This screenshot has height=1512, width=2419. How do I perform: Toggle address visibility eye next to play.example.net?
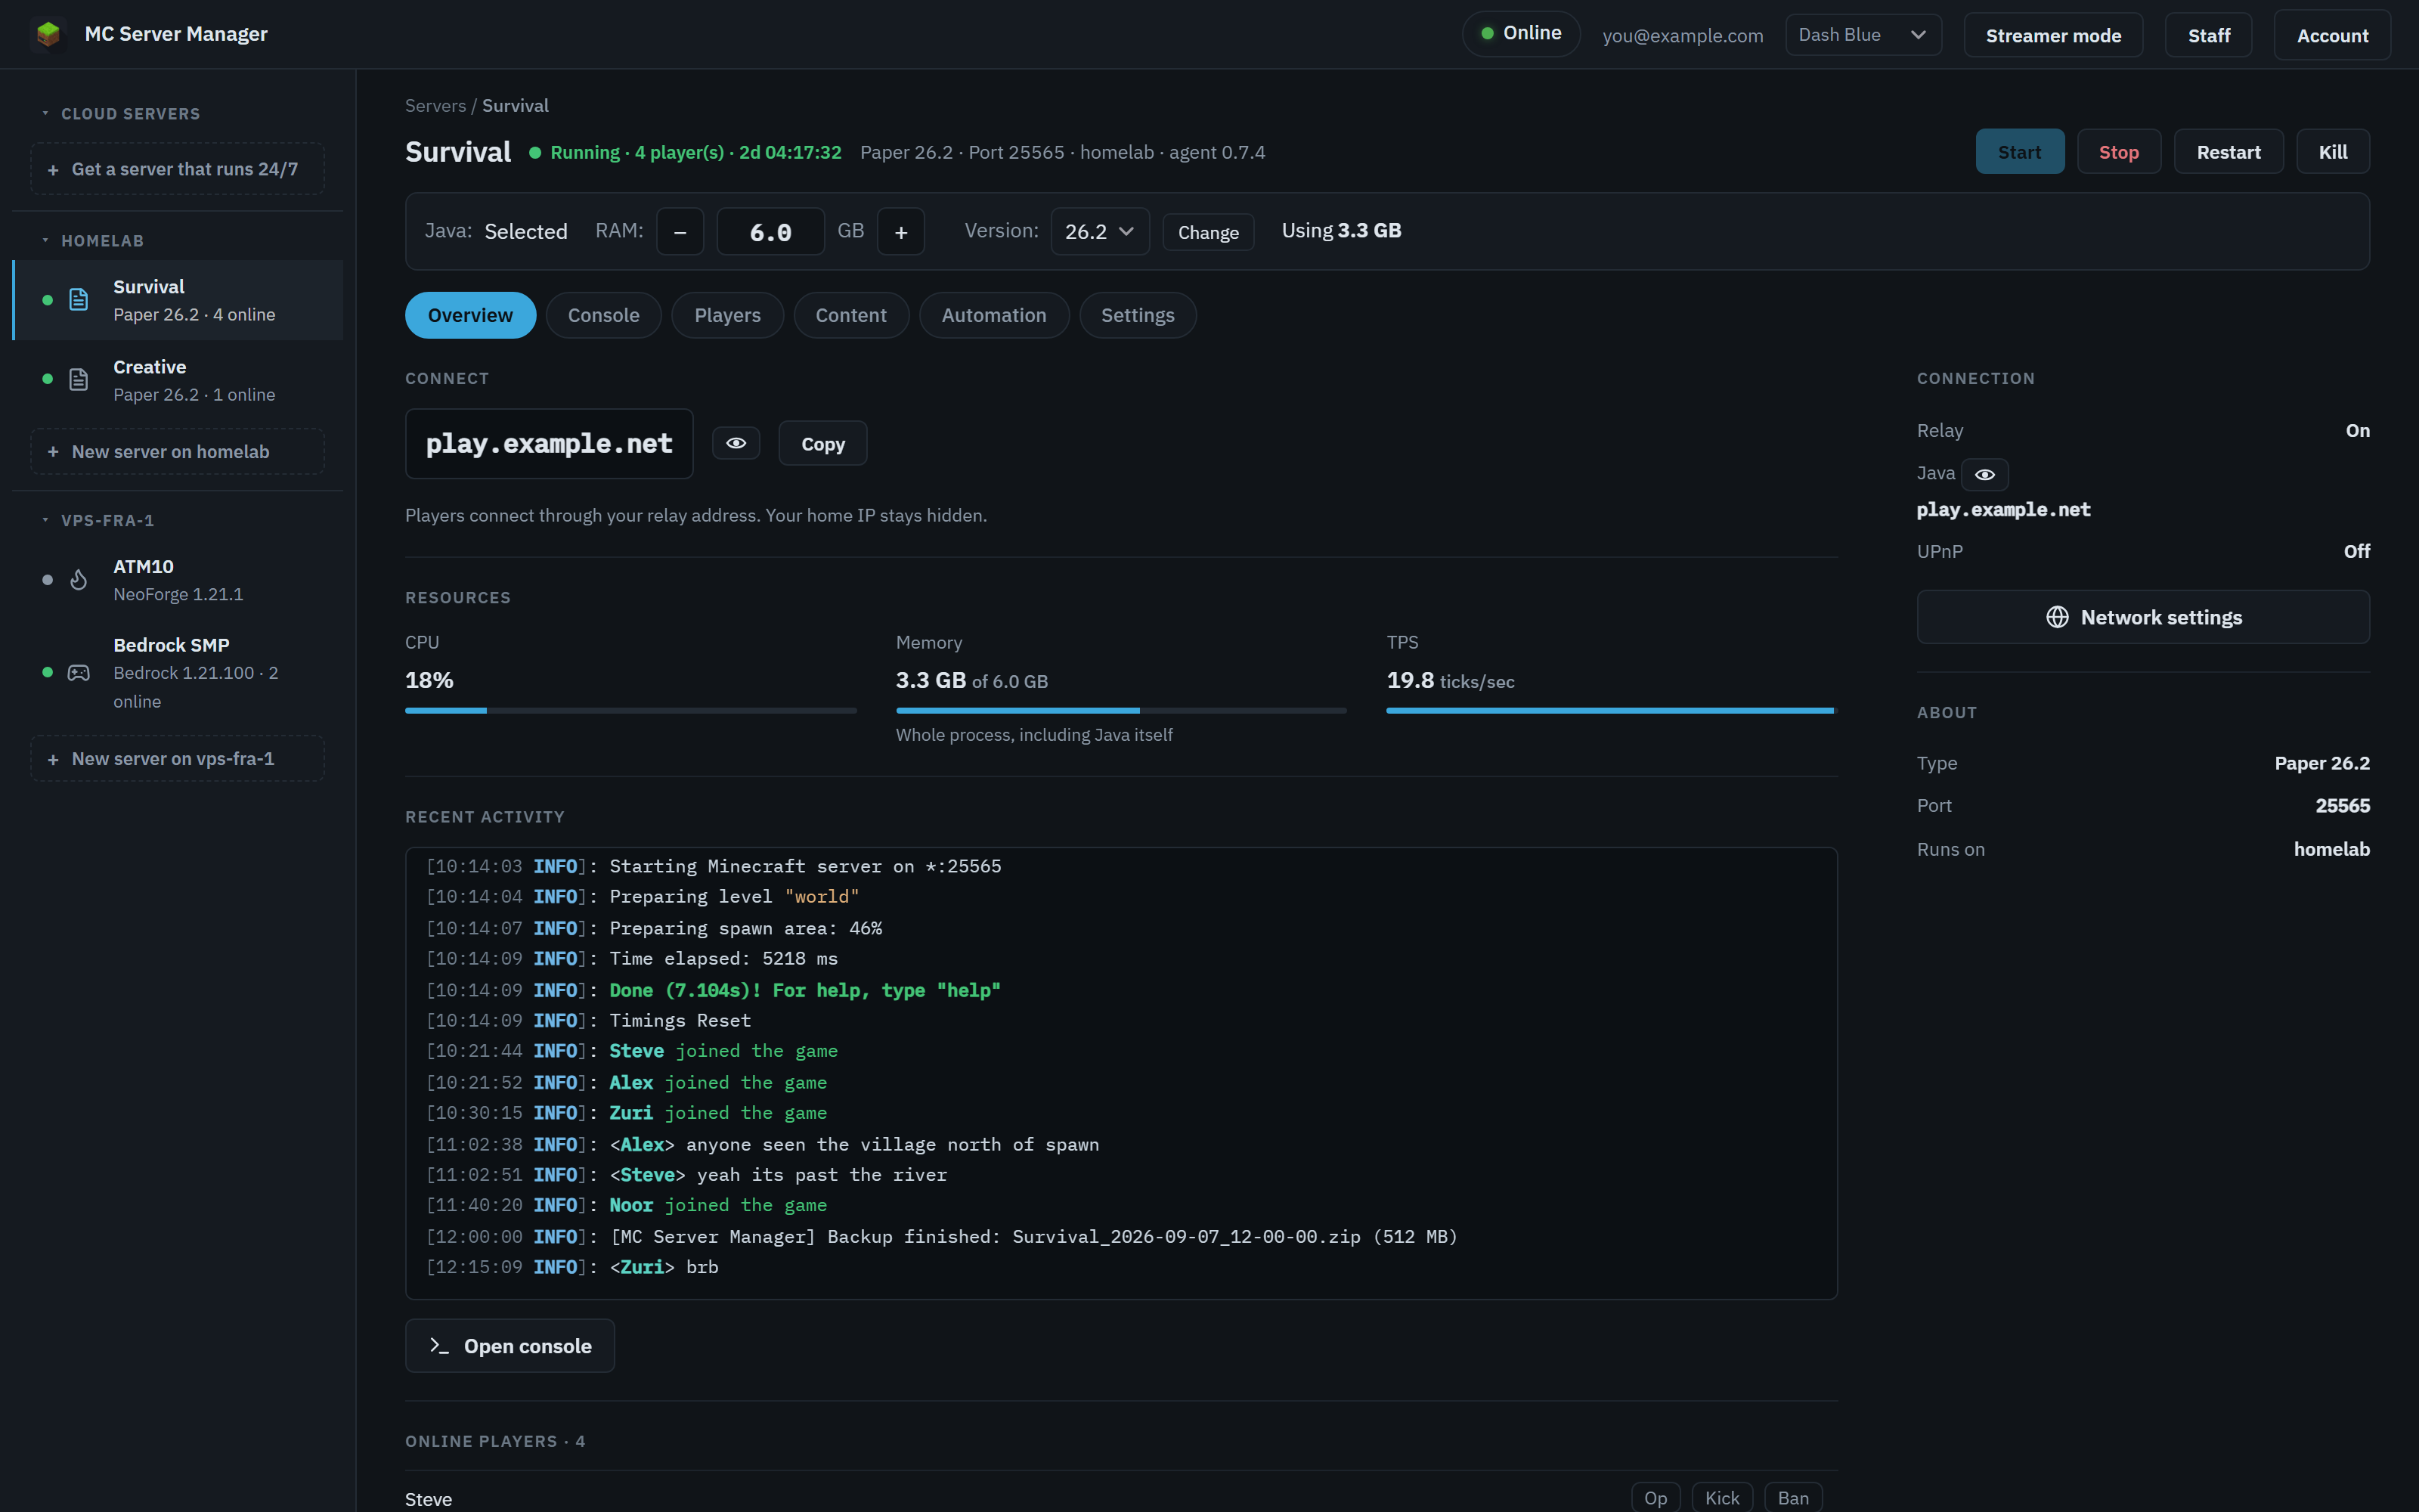736,443
